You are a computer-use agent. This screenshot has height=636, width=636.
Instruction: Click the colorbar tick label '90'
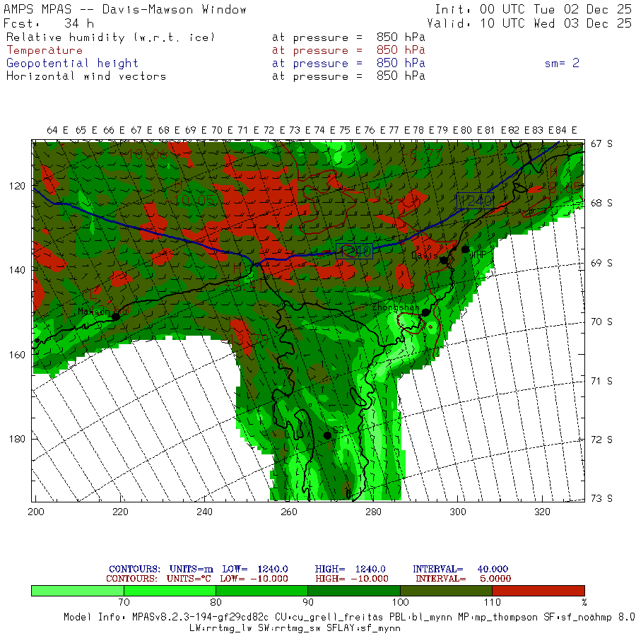coord(308,602)
